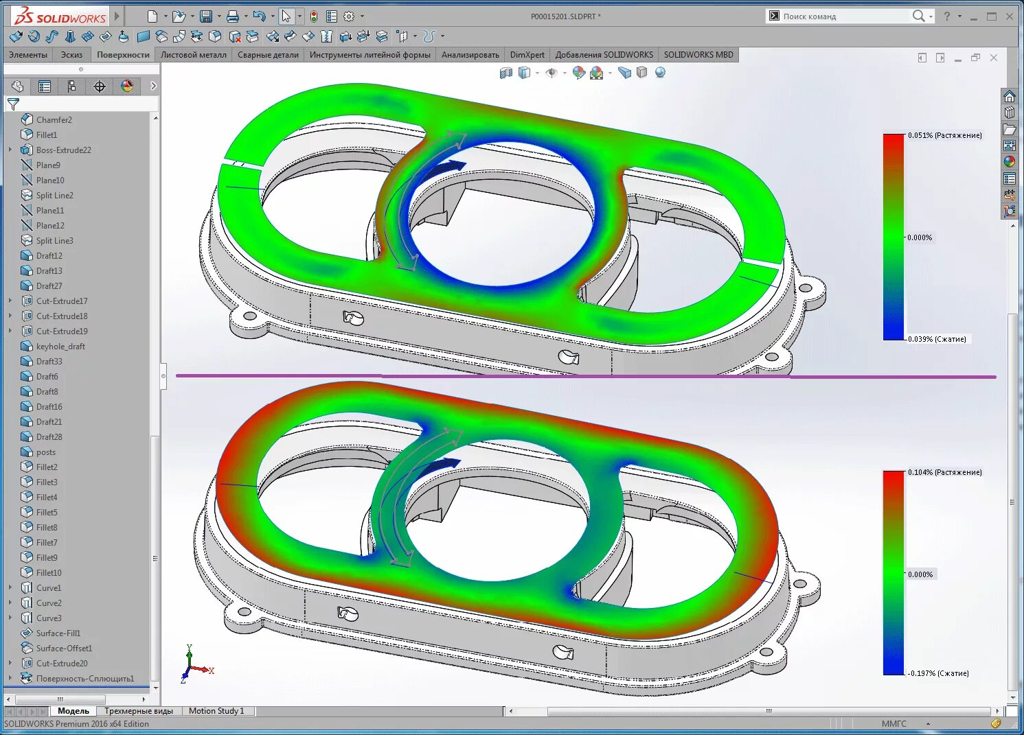
Task: Toggle the View Orientation cube
Action: coord(525,72)
